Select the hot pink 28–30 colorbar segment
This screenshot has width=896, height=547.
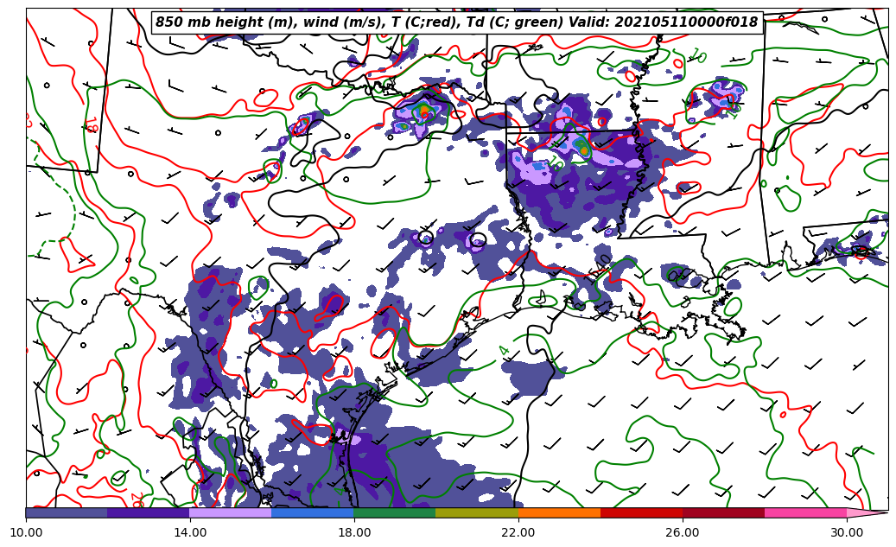click(x=805, y=512)
